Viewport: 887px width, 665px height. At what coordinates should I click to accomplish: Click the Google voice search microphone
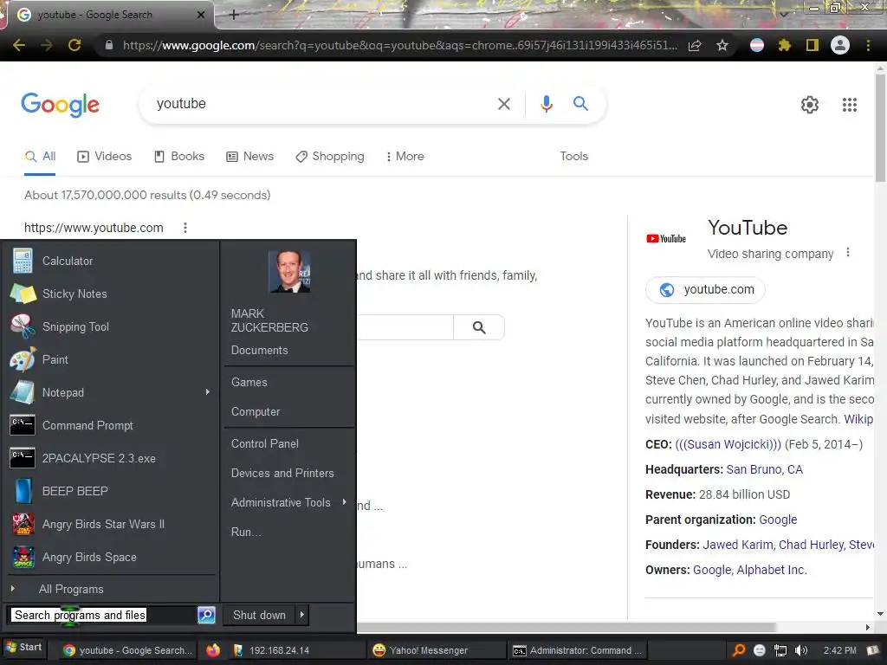tap(546, 104)
